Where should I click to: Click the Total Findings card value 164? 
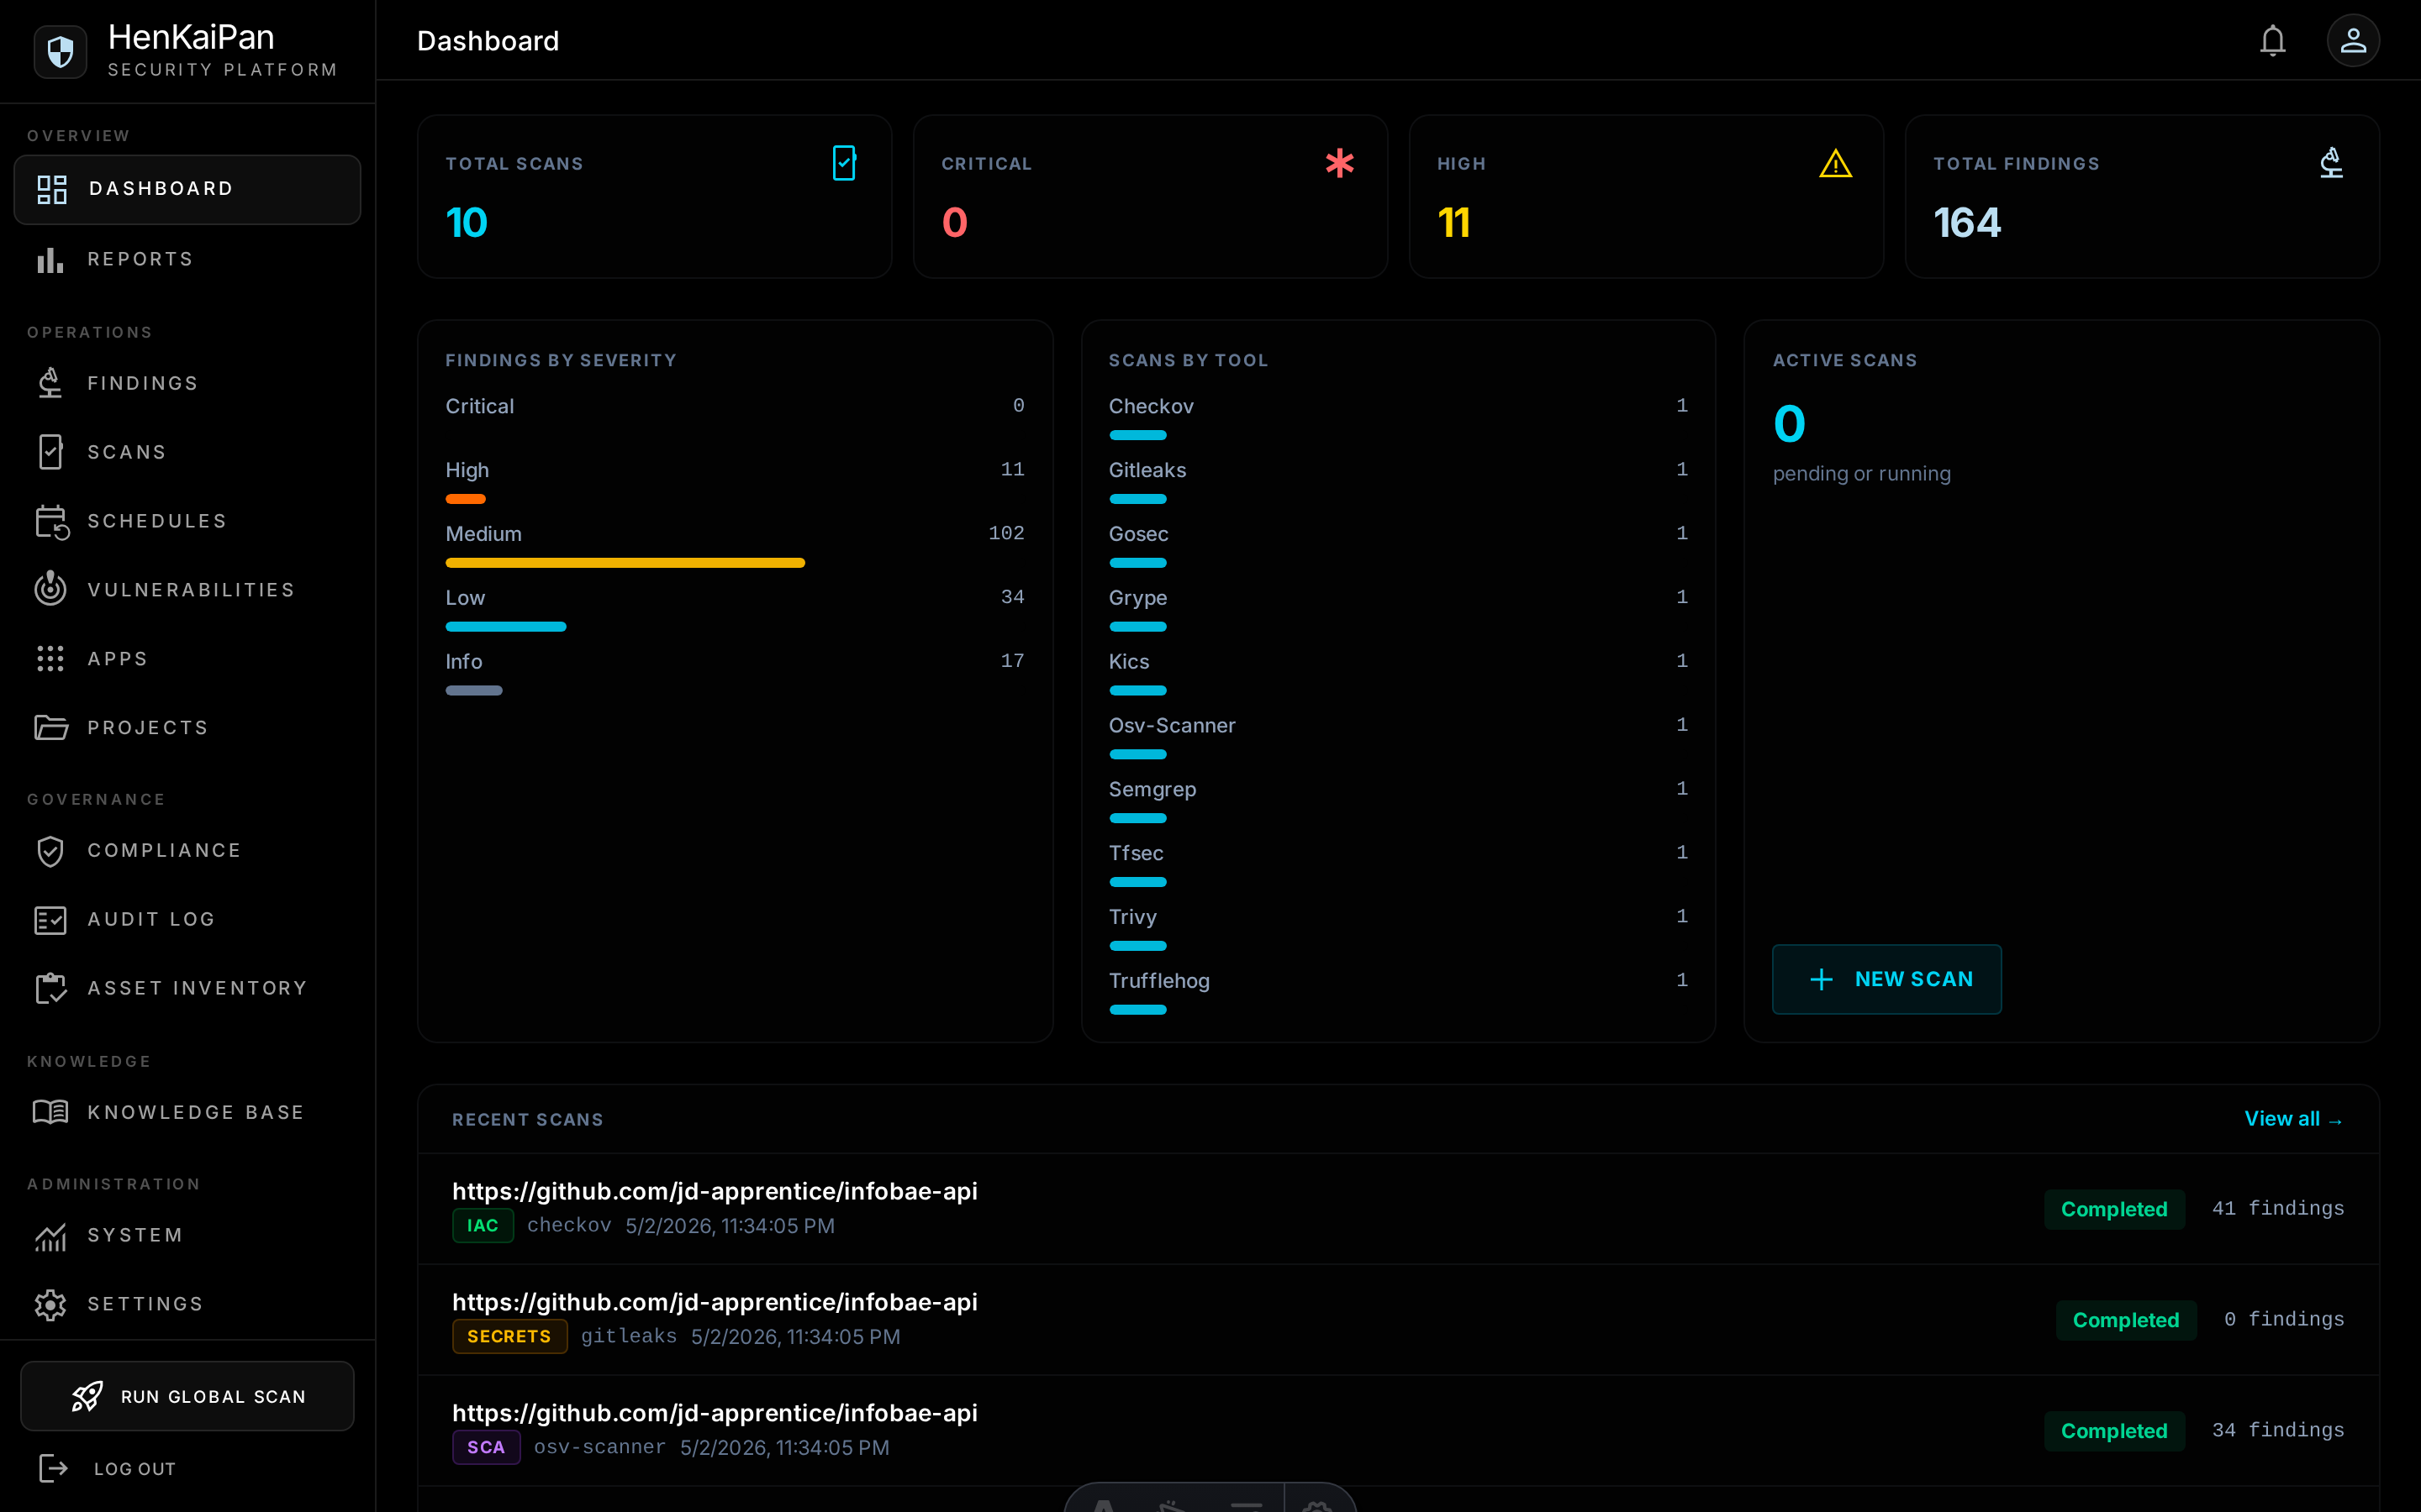tap(1967, 222)
